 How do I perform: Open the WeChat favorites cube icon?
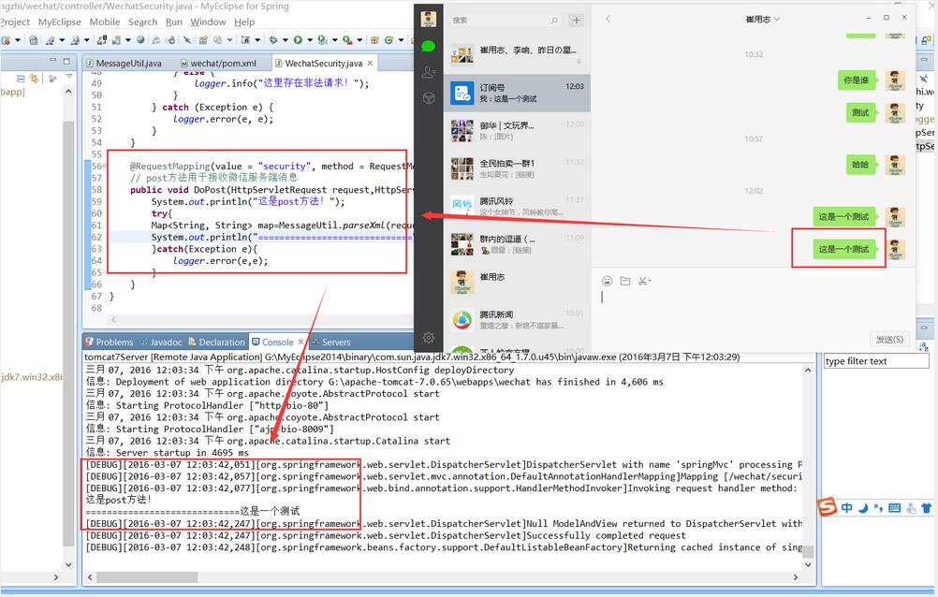tap(428, 98)
